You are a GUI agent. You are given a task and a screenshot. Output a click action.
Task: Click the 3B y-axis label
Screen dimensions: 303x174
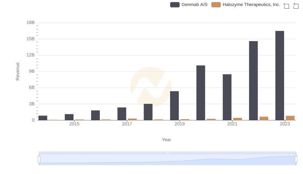[x=32, y=104]
